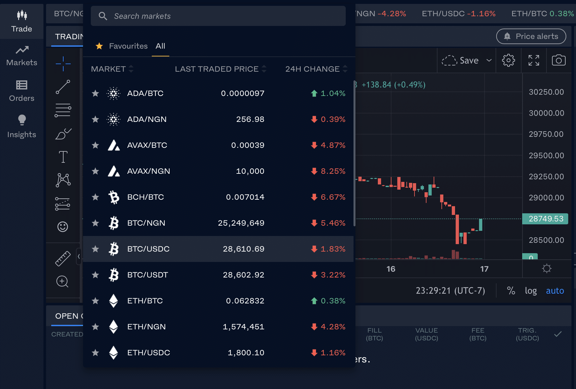Select the trend line drawing tool

tap(63, 87)
